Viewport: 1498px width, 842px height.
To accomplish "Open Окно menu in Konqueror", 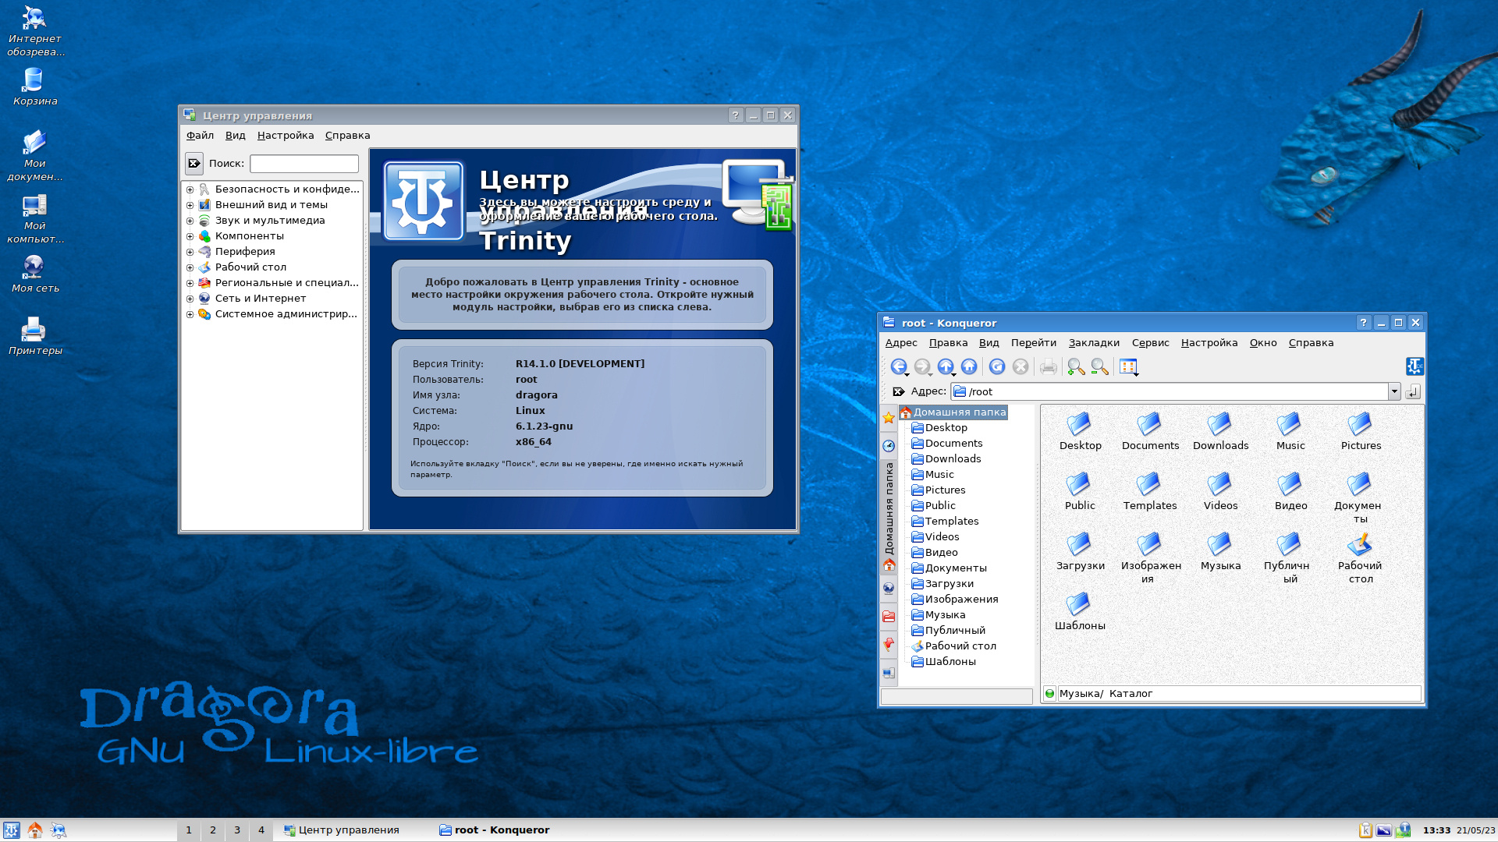I will pos(1263,343).
